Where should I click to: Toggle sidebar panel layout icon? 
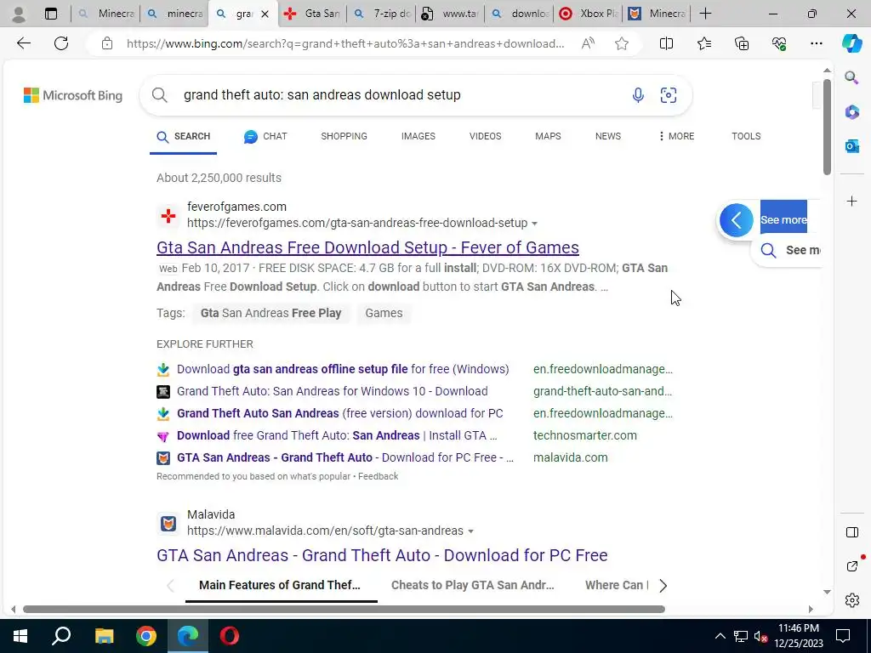tap(851, 532)
